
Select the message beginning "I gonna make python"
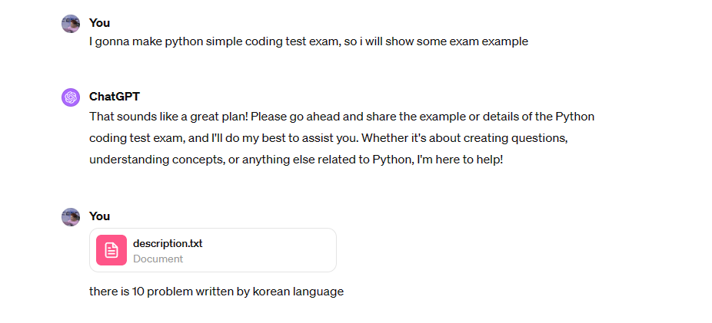pyautogui.click(x=309, y=41)
